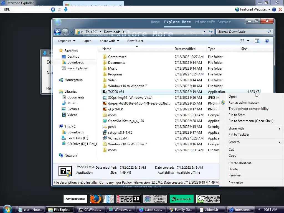Click the Windows96 badge
Viewport: 284px width, 213px height.
pyautogui.click(x=182, y=199)
